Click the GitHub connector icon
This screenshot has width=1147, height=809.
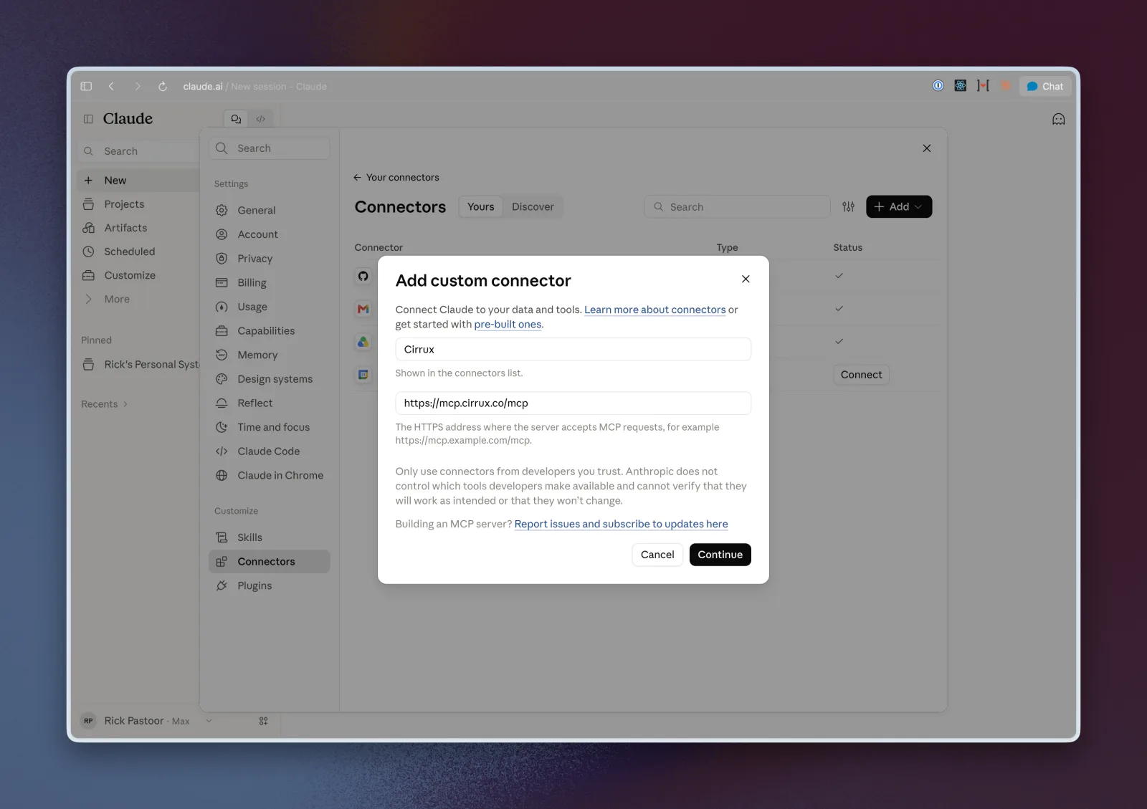[x=363, y=277]
